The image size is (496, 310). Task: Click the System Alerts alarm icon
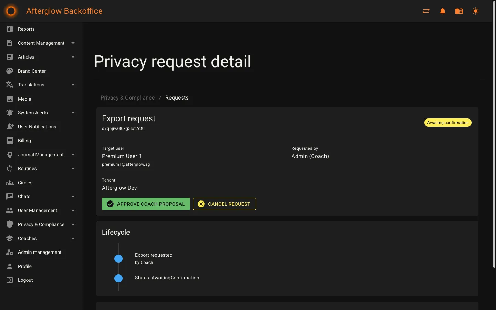(10, 113)
